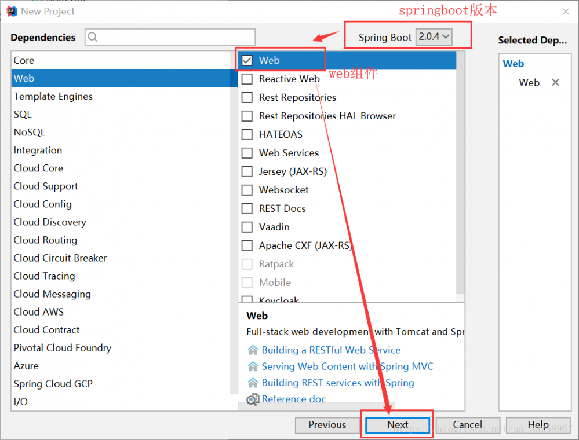This screenshot has width=579, height=440.
Task: Close the New Project dialog
Action: tap(566, 12)
